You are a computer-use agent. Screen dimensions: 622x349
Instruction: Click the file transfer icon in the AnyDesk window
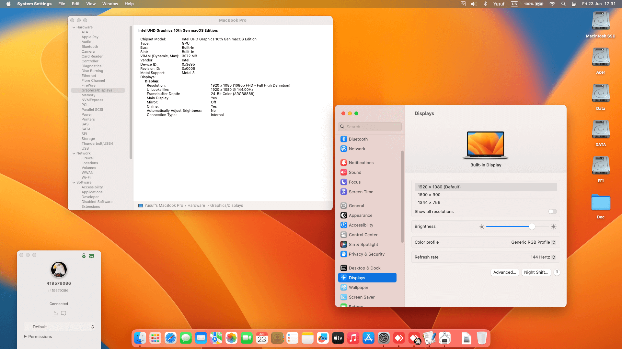pos(55,313)
